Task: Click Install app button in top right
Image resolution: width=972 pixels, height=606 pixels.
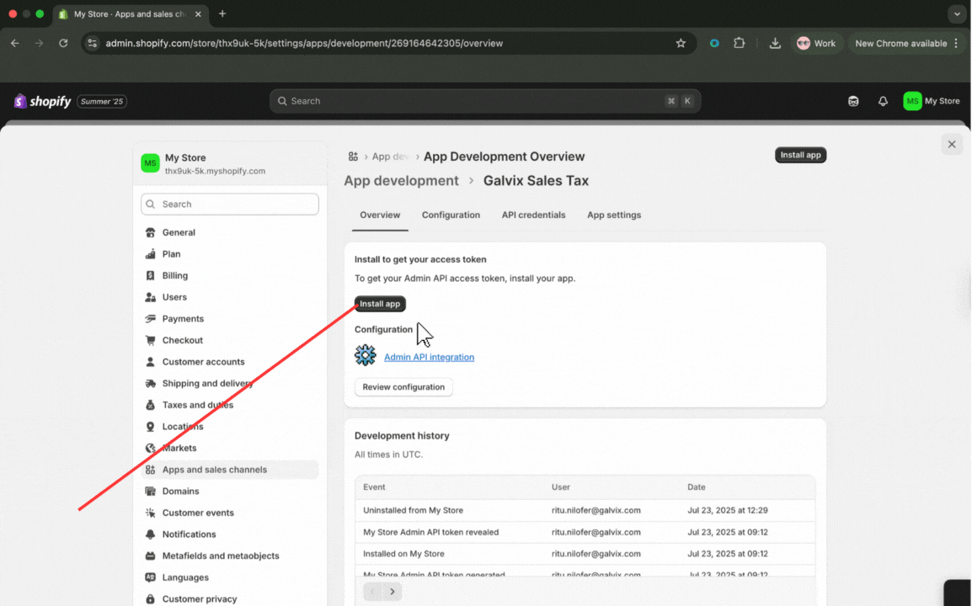Action: [x=800, y=155]
